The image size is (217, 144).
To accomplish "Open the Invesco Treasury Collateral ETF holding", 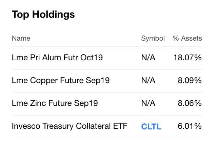I will click(70, 126).
